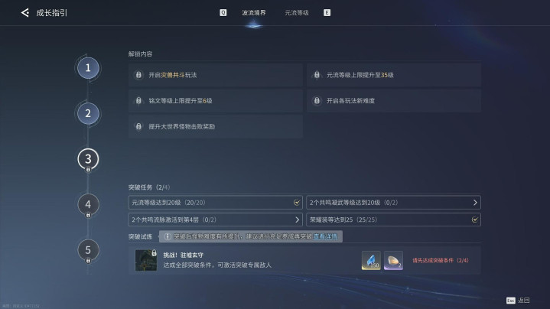
Task: Switch to 元流等级 tab
Action: (x=297, y=13)
